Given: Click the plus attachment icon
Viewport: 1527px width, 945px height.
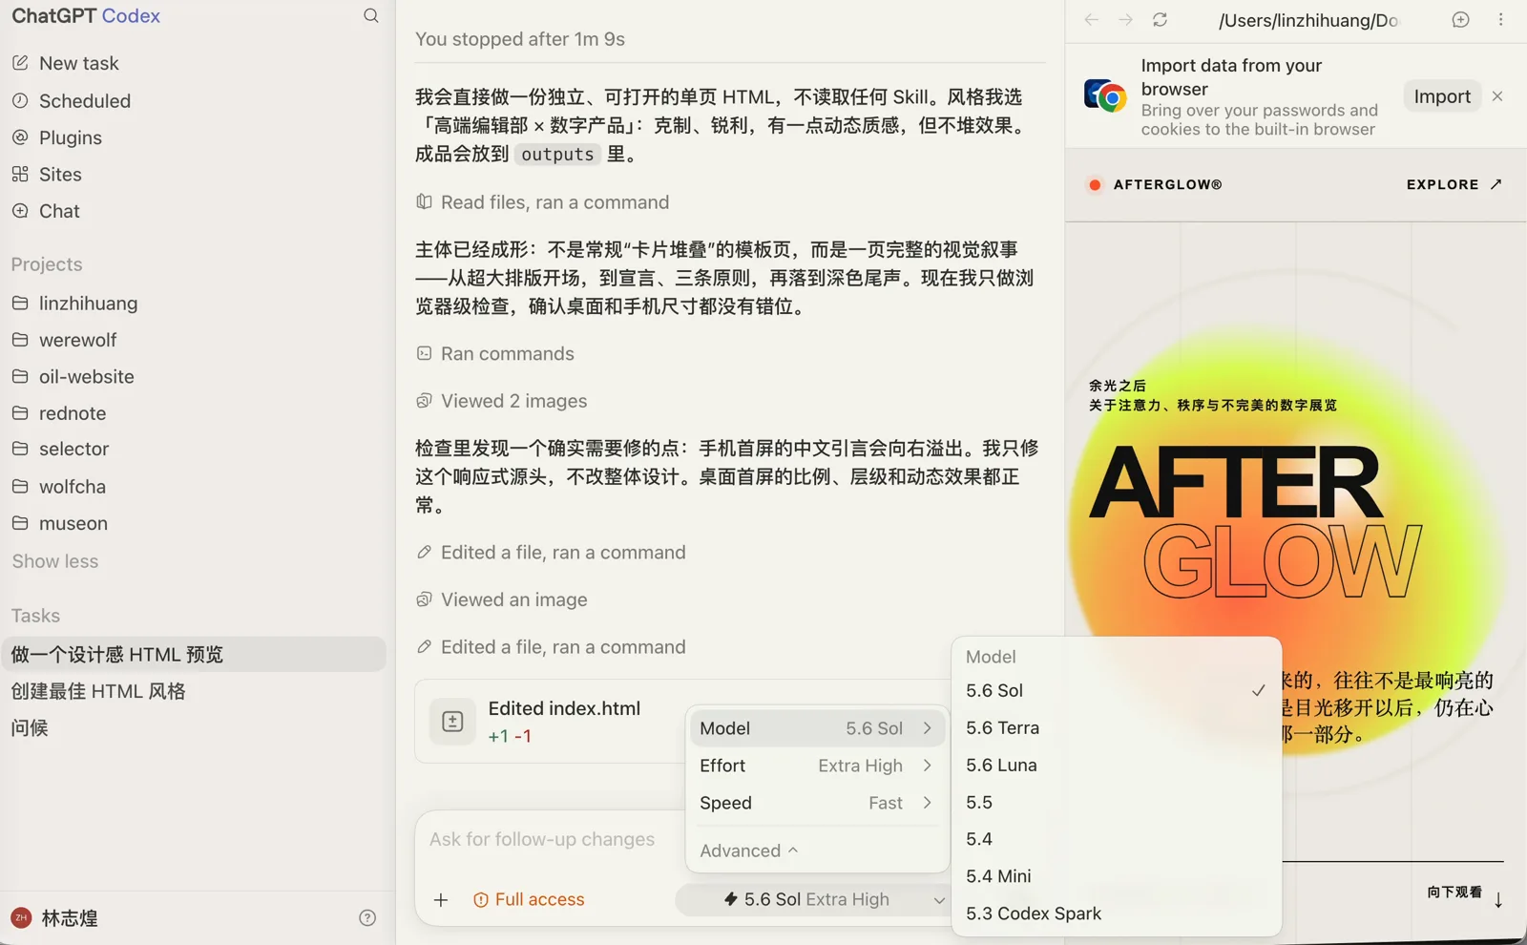Looking at the screenshot, I should 441,899.
